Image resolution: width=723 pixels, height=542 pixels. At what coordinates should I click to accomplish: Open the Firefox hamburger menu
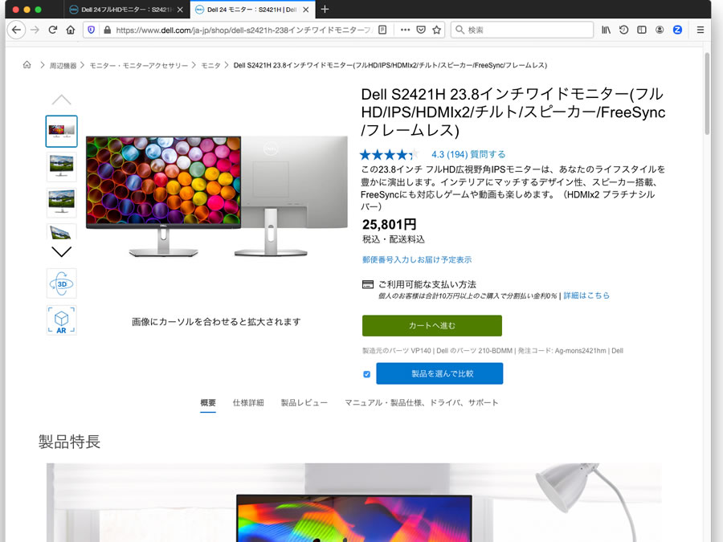tap(701, 30)
